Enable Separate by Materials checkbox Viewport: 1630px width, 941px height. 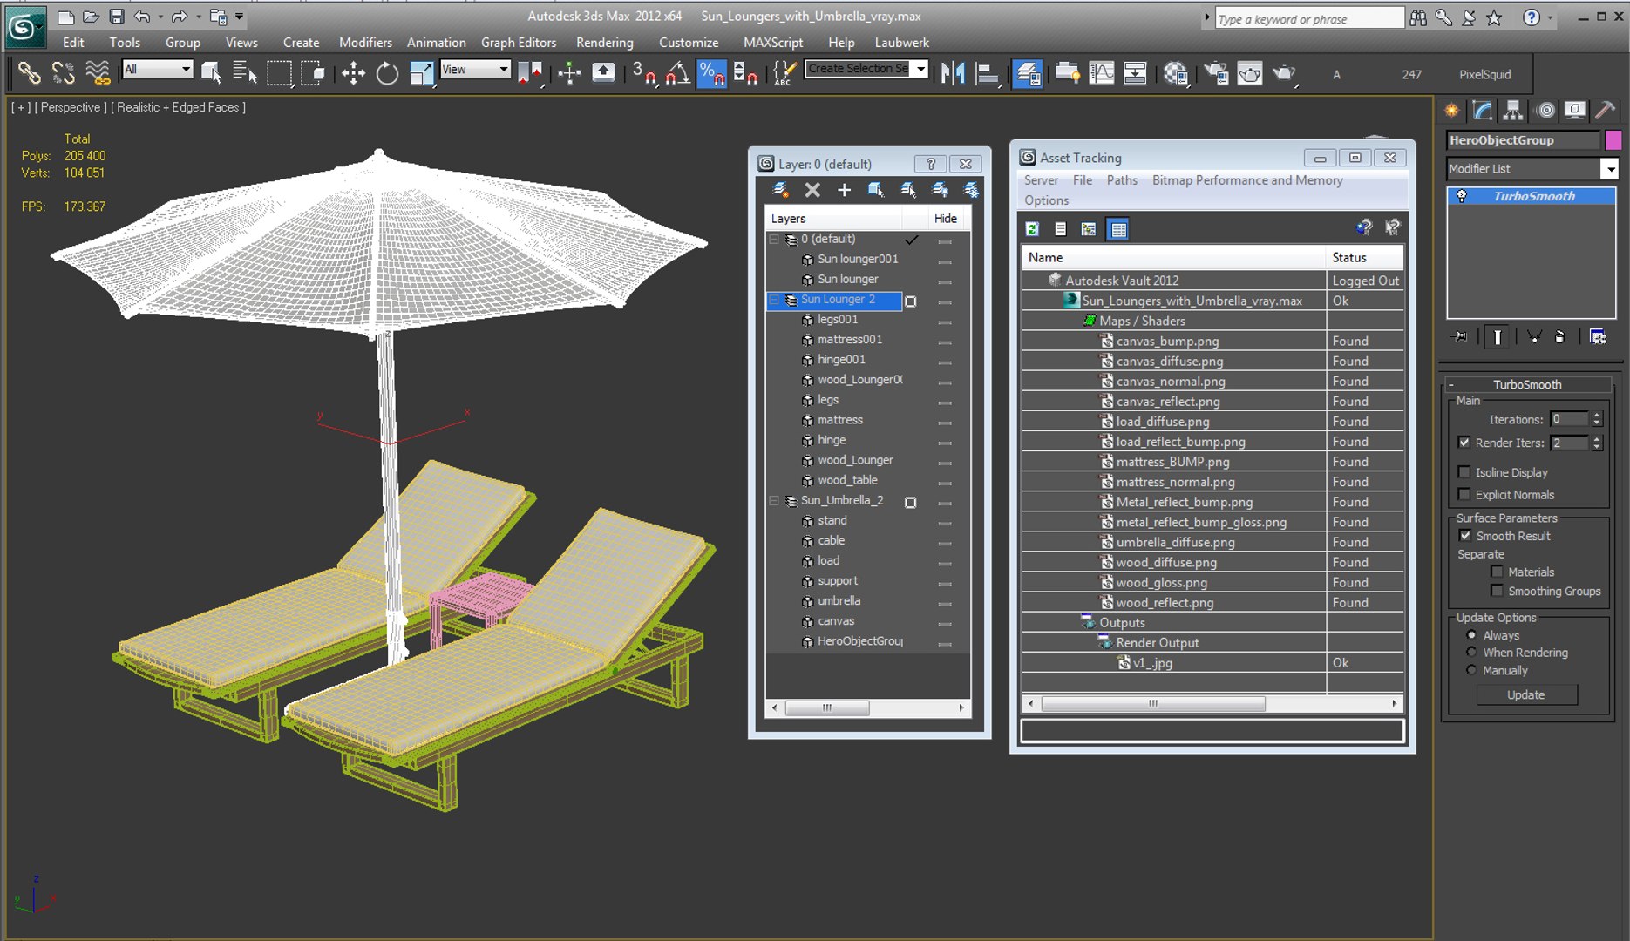[1498, 572]
